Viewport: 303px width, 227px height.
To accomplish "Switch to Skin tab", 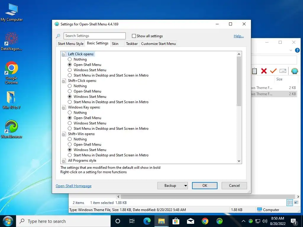I will pyautogui.click(x=115, y=44).
